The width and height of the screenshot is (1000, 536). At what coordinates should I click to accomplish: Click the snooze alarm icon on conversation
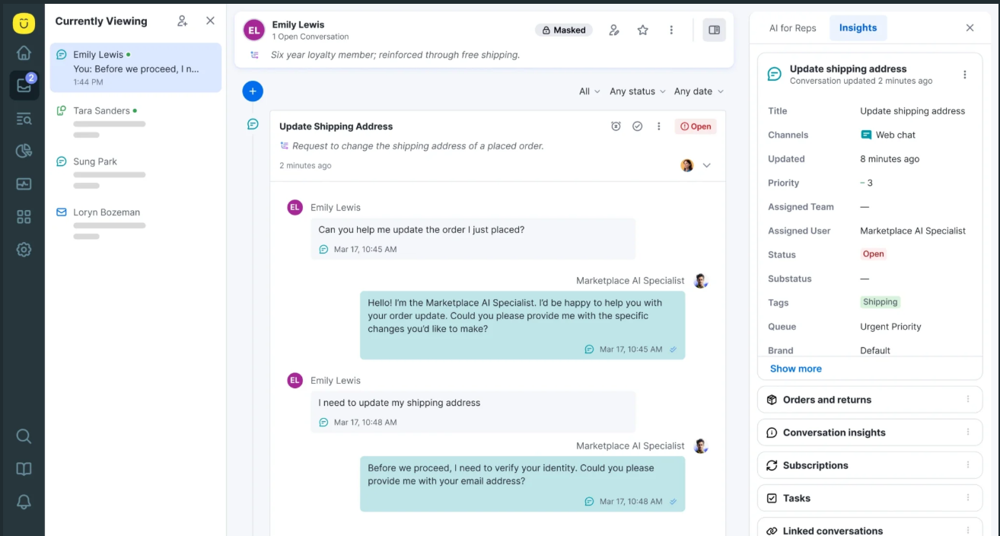pyautogui.click(x=616, y=126)
